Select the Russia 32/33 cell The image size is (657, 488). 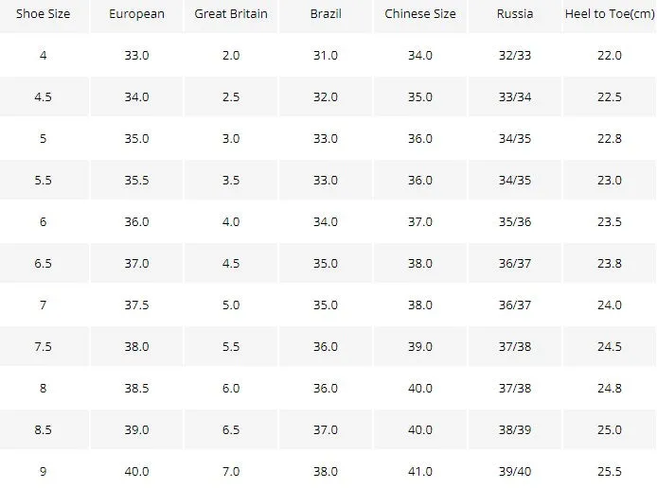(515, 55)
